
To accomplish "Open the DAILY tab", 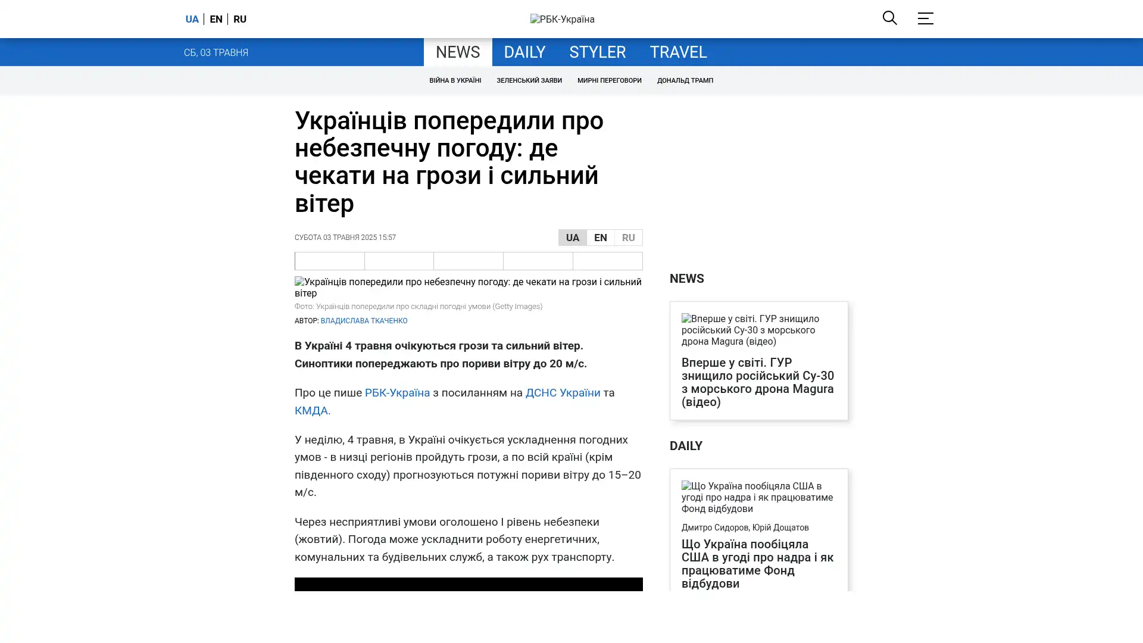I will click(x=524, y=52).
